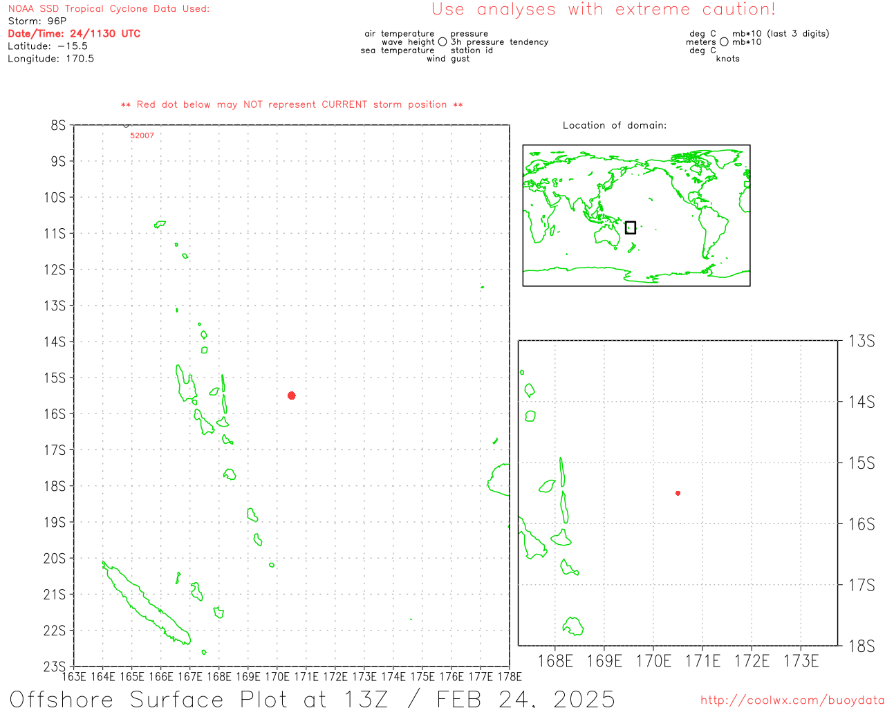Click the 'station id' legend label

coord(472,50)
